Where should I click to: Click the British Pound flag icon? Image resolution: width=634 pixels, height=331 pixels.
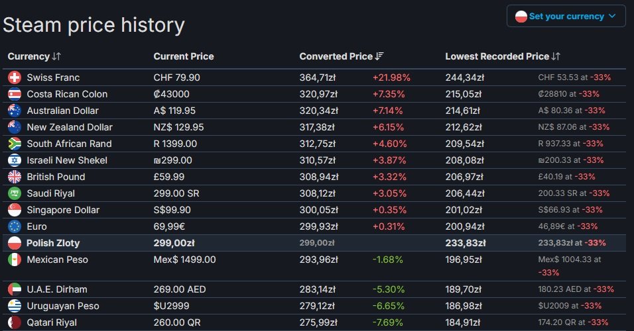15,177
